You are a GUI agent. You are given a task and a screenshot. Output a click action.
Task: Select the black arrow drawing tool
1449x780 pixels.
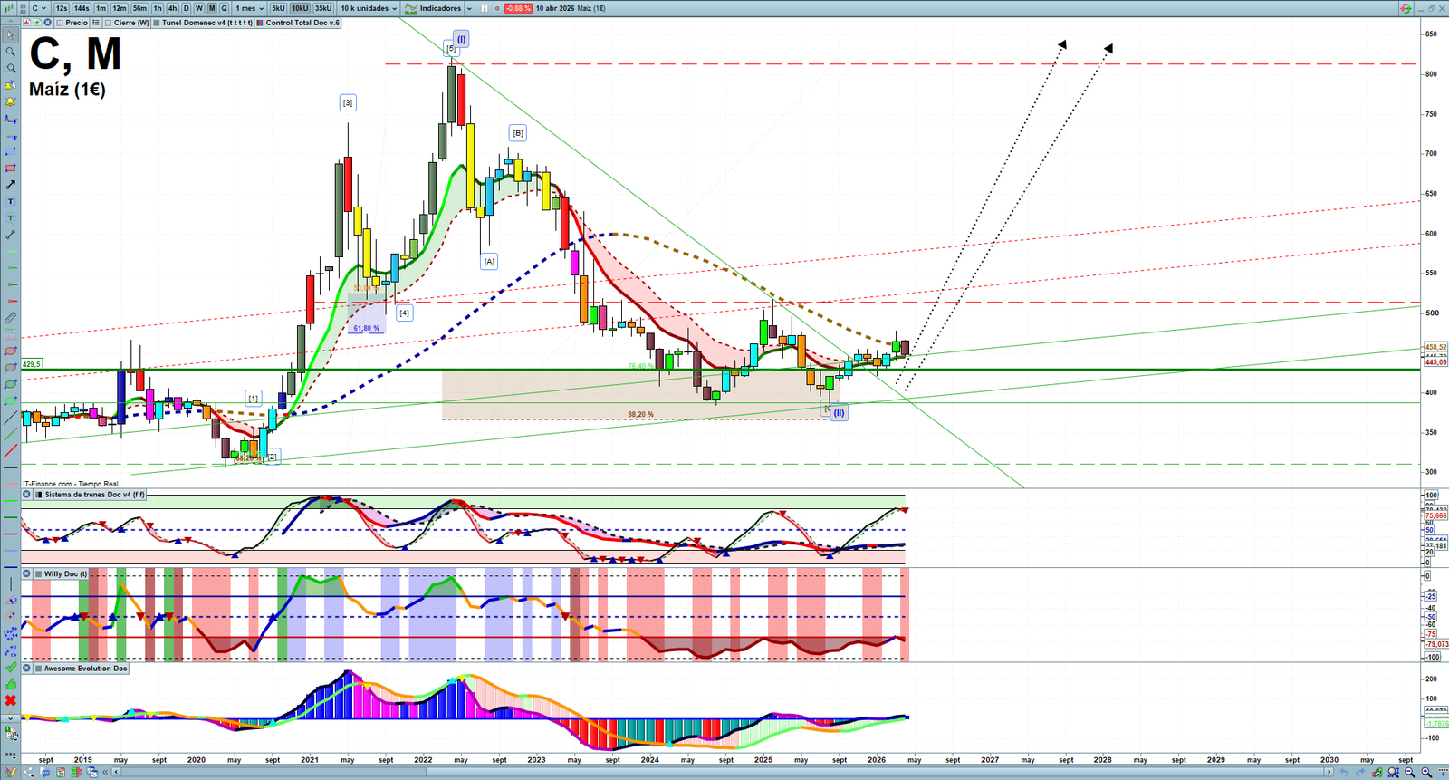point(10,185)
